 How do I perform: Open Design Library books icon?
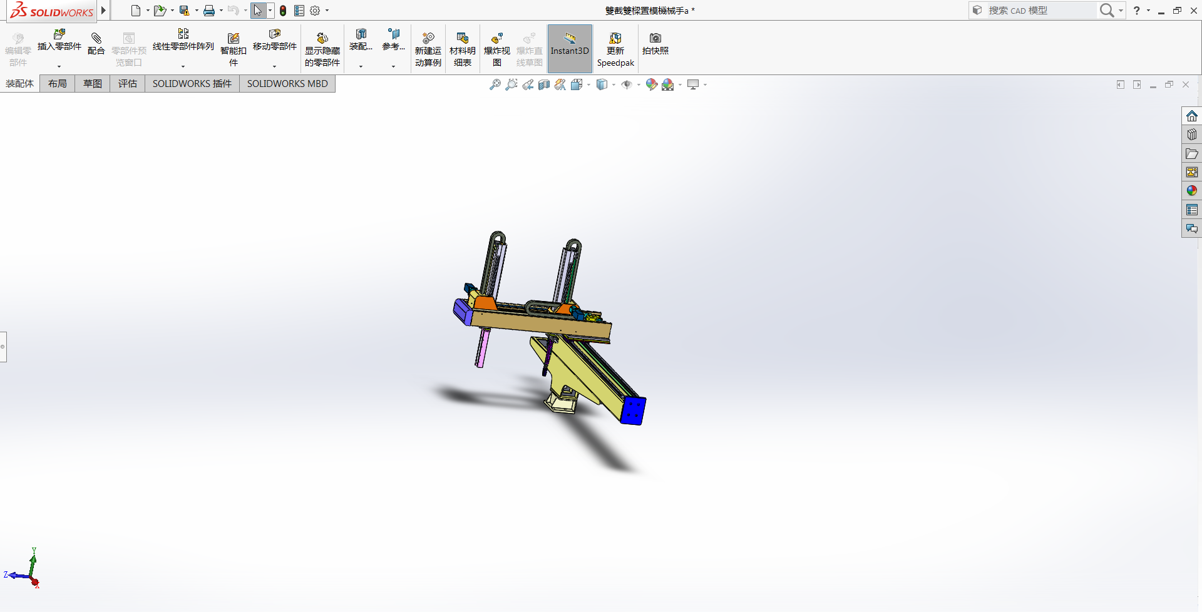pyautogui.click(x=1191, y=135)
